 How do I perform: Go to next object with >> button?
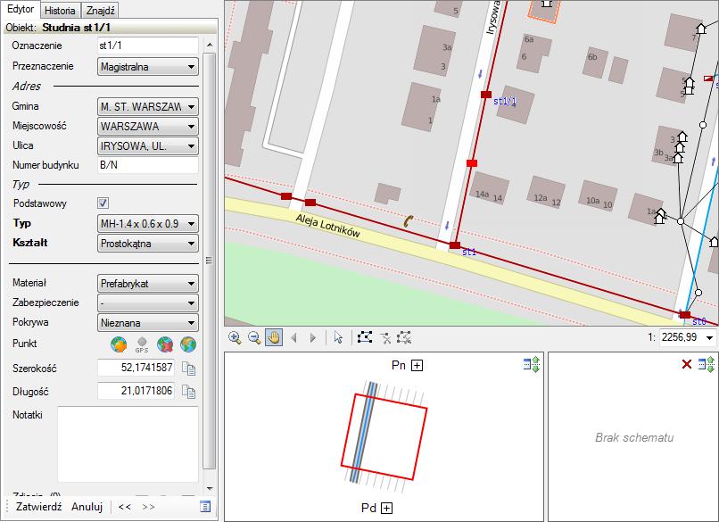coord(149,507)
